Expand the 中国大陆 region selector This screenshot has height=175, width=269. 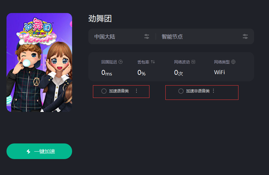coord(122,36)
